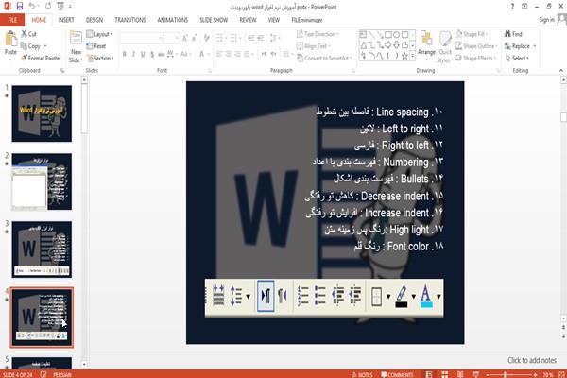Select slide 1 thumbnail

coord(42,113)
